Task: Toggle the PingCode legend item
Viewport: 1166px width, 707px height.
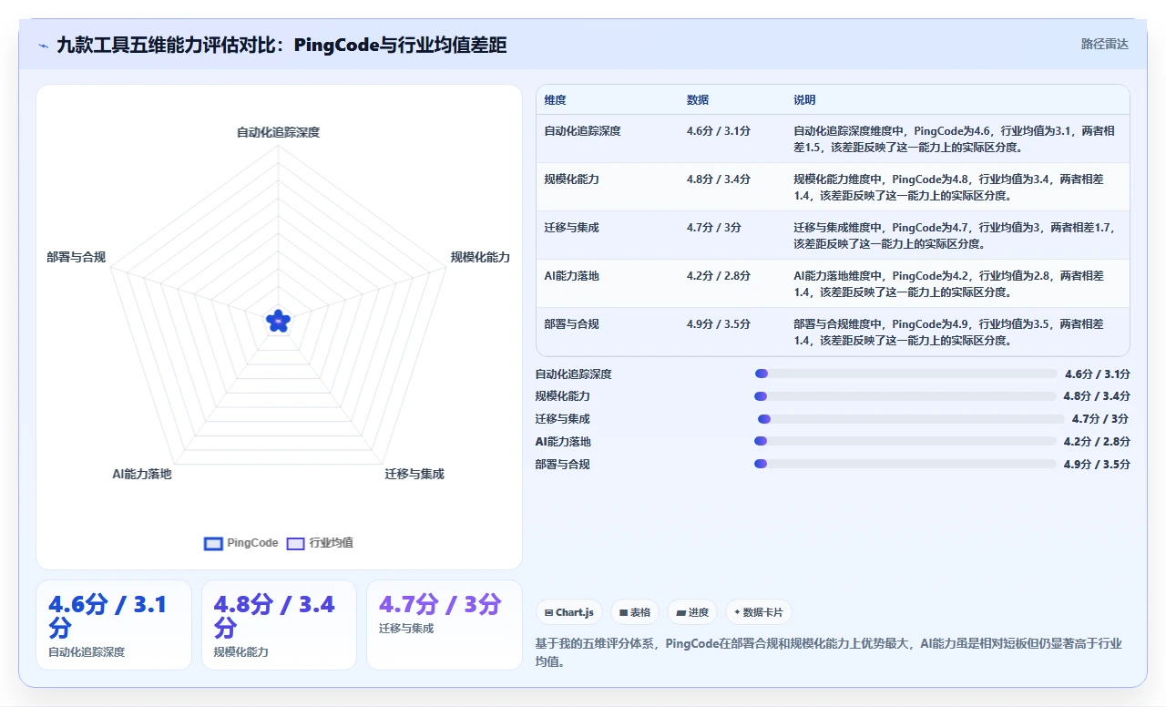Action: (x=241, y=543)
